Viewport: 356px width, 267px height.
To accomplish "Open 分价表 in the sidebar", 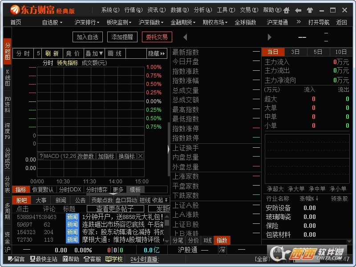I will pos(8,185).
